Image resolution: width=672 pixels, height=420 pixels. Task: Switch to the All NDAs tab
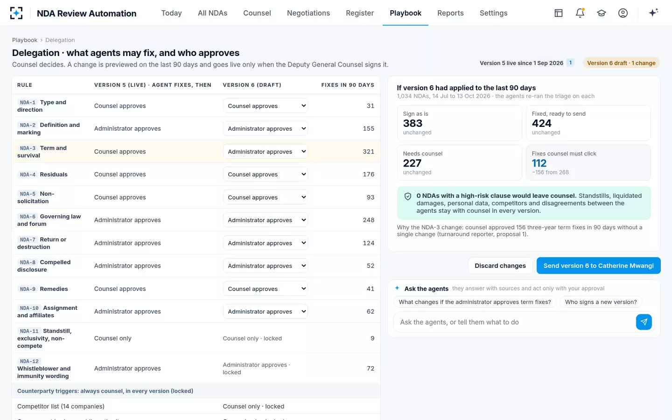212,13
